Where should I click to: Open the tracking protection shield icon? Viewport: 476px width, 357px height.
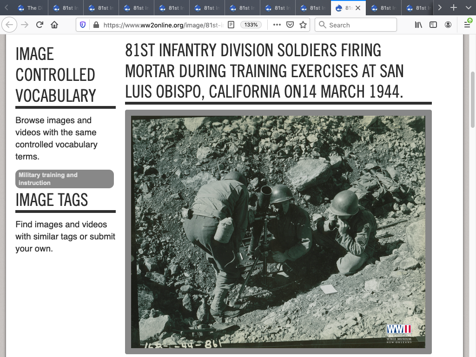coord(83,25)
